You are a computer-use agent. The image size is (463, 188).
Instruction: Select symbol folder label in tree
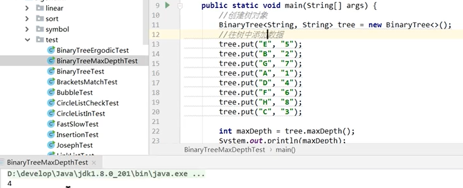pyautogui.click(x=57, y=29)
